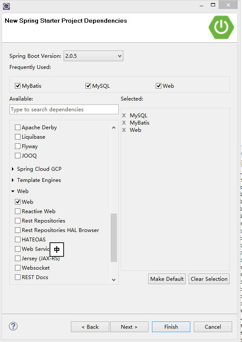Remove MyBatis from the Selected list
Viewport: 242px width, 342px height.
click(x=124, y=122)
